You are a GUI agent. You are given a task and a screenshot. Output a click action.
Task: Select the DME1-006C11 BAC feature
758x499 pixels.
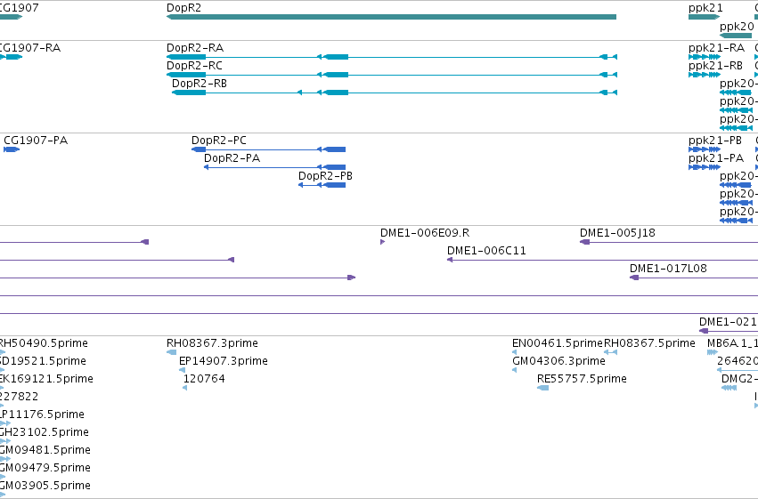coord(602,260)
